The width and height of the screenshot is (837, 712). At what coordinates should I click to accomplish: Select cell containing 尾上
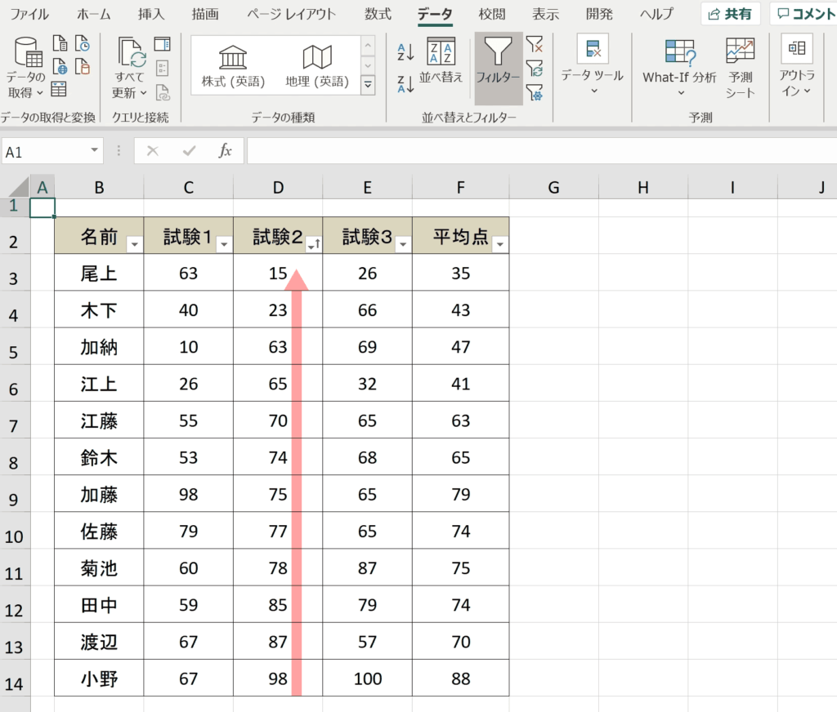pyautogui.click(x=99, y=273)
